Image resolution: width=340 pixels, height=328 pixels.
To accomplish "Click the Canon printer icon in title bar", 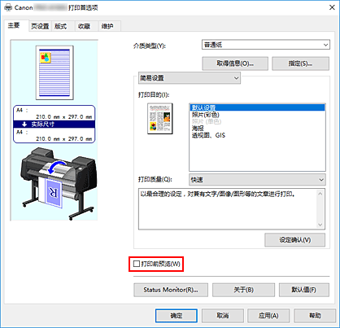I will [8, 7].
